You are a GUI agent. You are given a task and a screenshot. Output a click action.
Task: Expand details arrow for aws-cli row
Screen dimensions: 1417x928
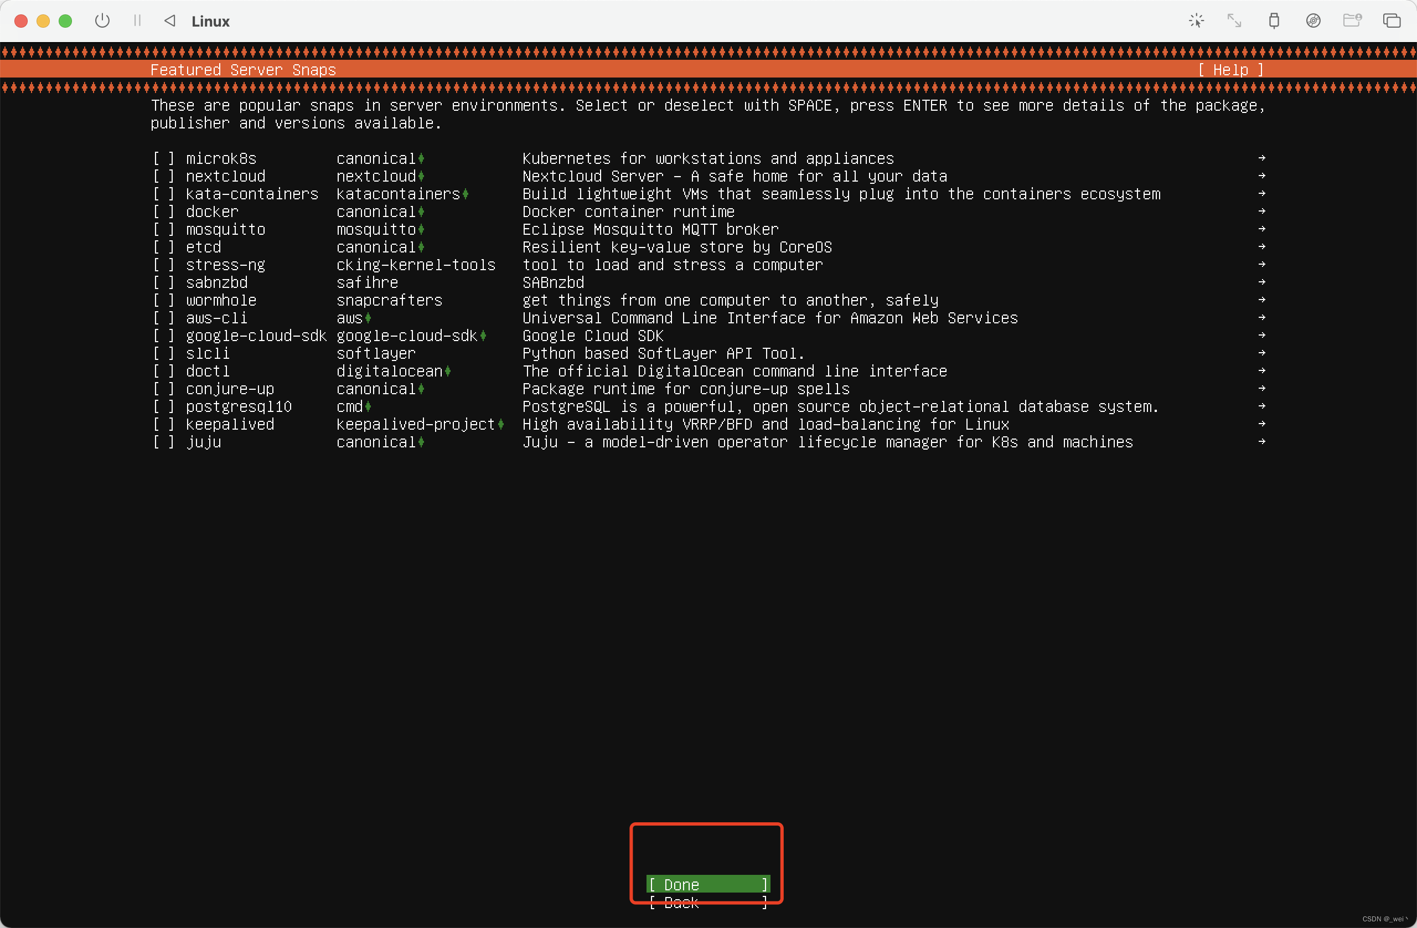1261,317
